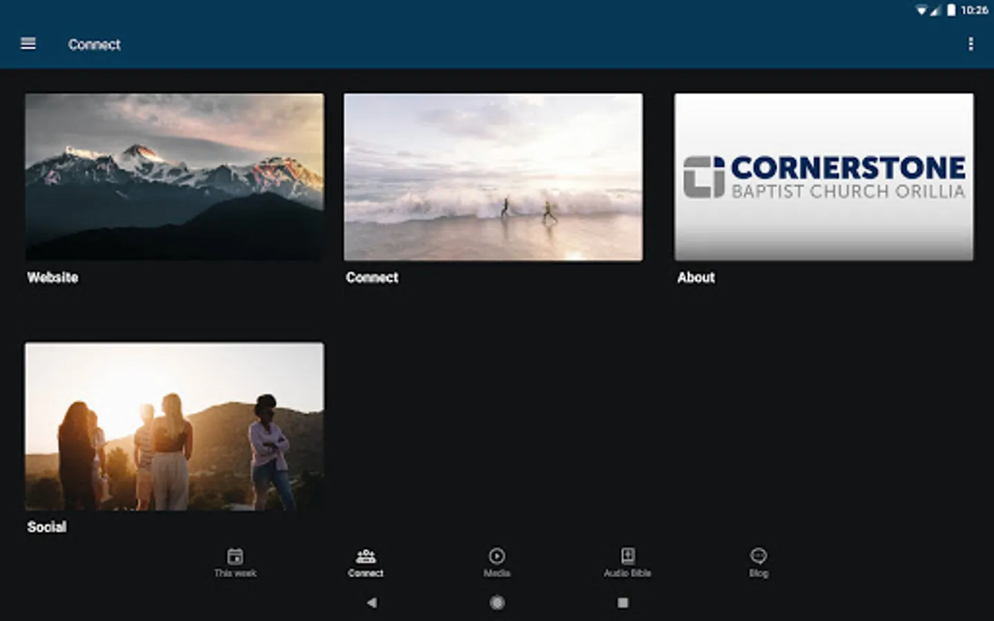
Task: Tap the Android recent apps square
Action: pos(623,602)
